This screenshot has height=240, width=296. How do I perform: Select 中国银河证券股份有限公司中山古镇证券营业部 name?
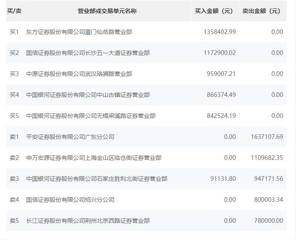coord(88,94)
